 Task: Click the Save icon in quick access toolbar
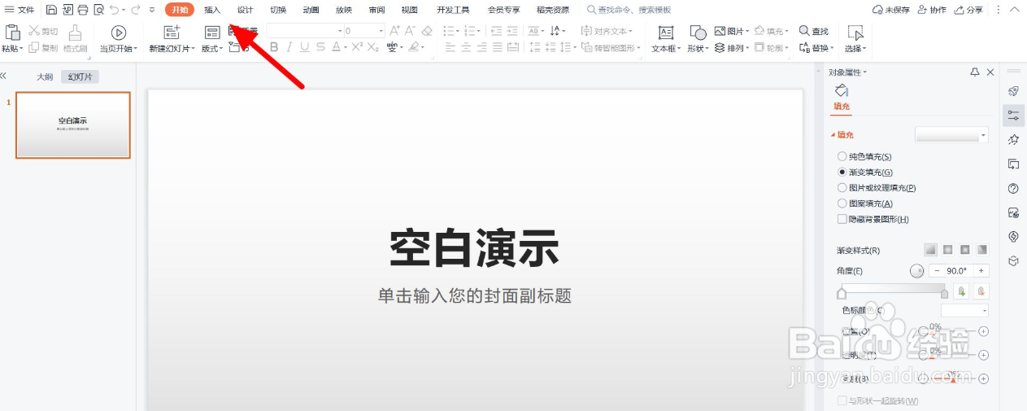click(x=52, y=10)
